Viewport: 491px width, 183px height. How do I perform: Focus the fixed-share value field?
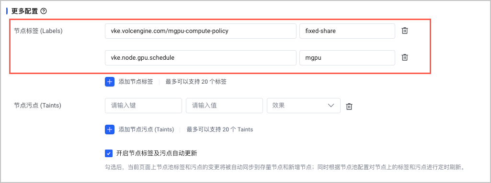(347, 31)
